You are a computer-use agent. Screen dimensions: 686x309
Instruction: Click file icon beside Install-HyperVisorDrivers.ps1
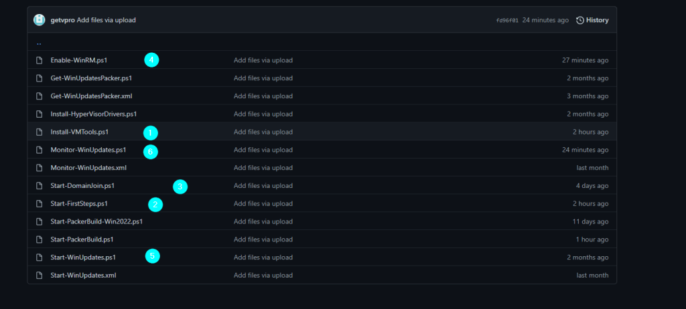click(x=40, y=114)
